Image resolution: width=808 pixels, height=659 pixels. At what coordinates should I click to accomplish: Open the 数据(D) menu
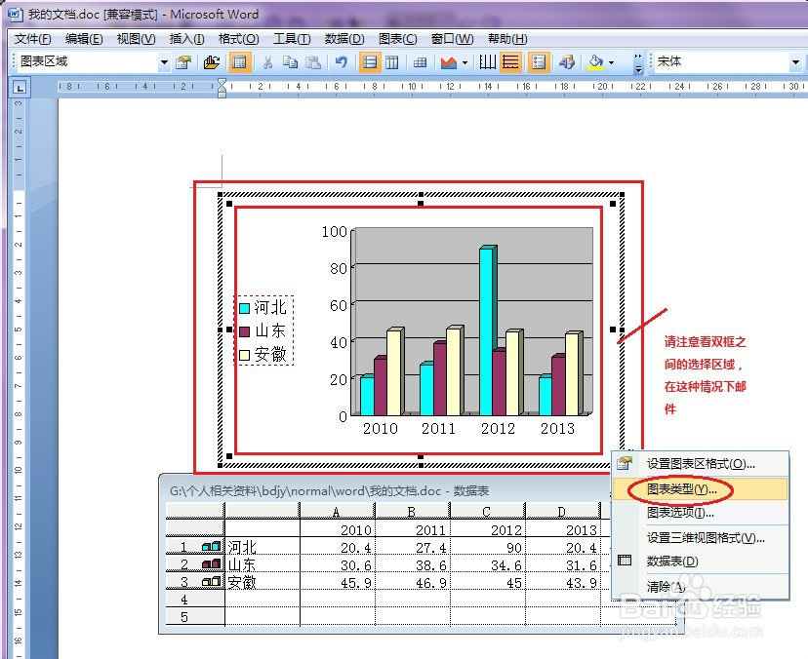pos(344,39)
